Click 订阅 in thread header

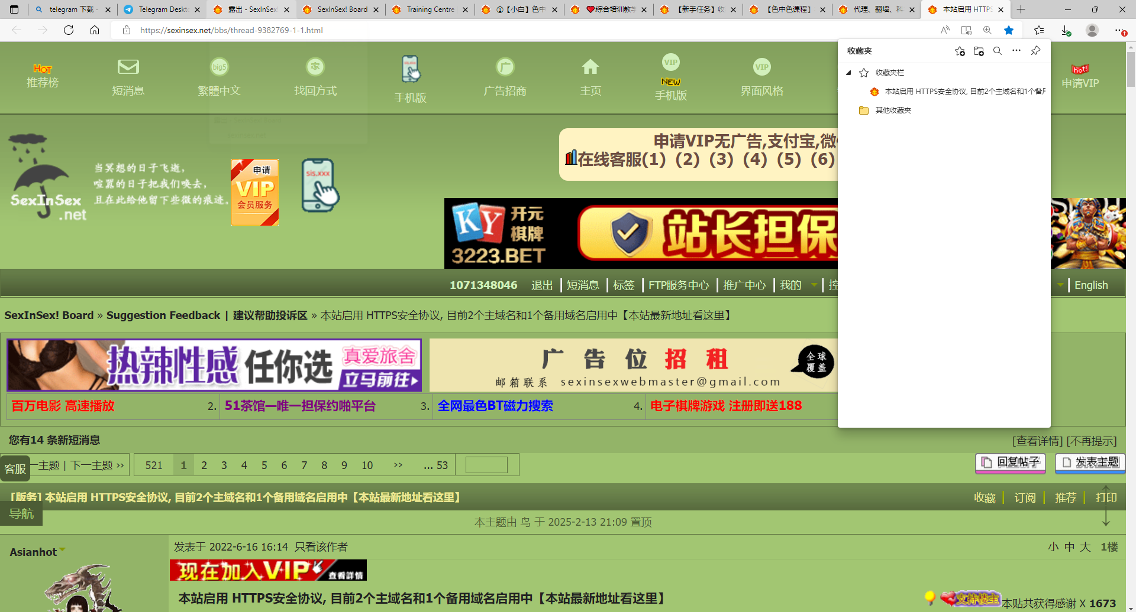[1025, 498]
